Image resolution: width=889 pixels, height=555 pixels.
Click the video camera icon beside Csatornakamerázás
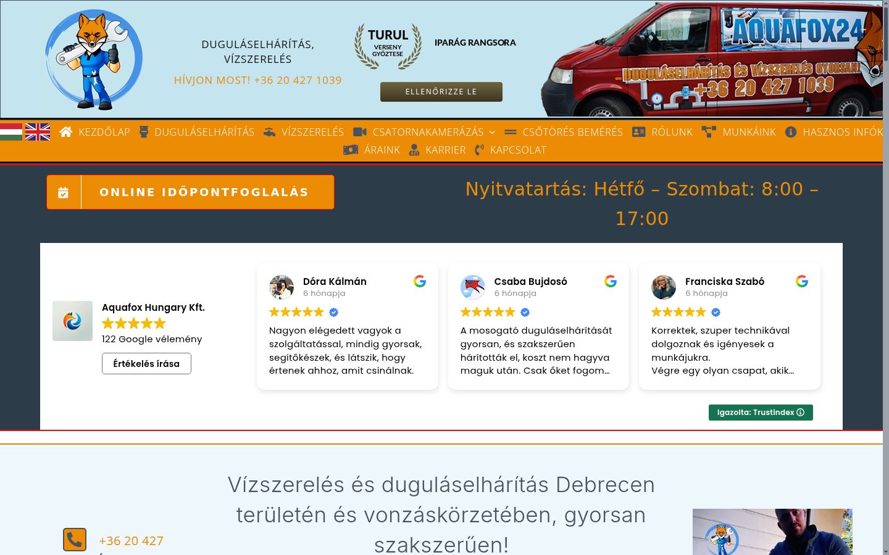coord(360,132)
